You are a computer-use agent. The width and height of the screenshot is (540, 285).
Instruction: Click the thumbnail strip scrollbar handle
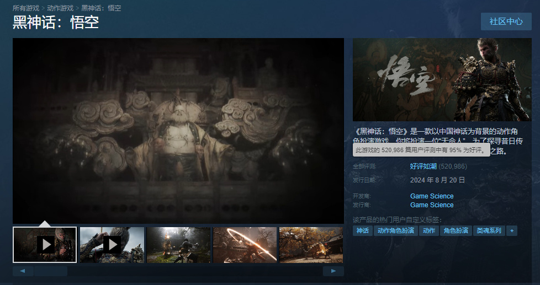(x=51, y=271)
